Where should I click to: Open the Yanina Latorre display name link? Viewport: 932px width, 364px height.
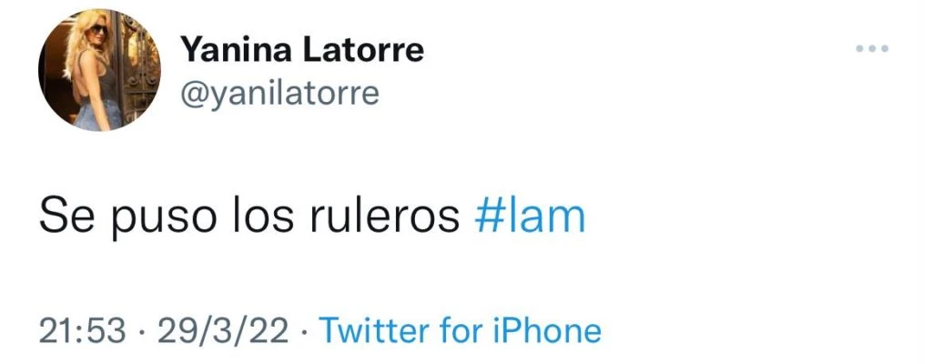(x=302, y=49)
